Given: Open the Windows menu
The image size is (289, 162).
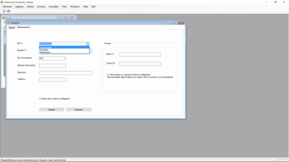Looking at the screenshot, I should tap(75, 7).
